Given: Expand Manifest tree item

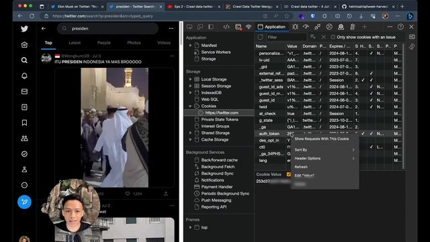Looking at the screenshot, I should [190, 45].
